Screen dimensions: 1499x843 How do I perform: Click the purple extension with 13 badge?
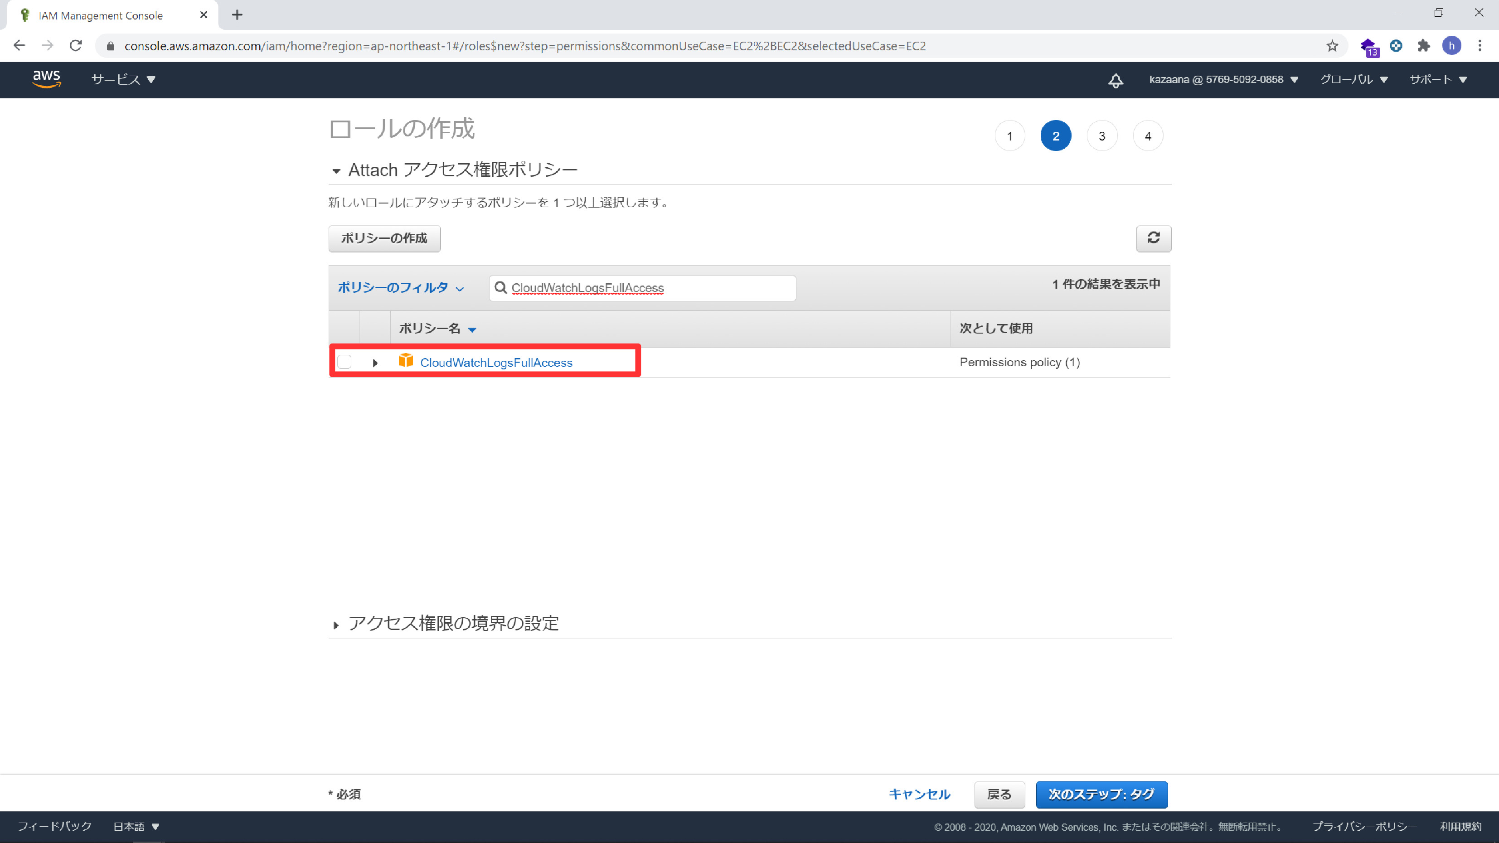coord(1369,47)
